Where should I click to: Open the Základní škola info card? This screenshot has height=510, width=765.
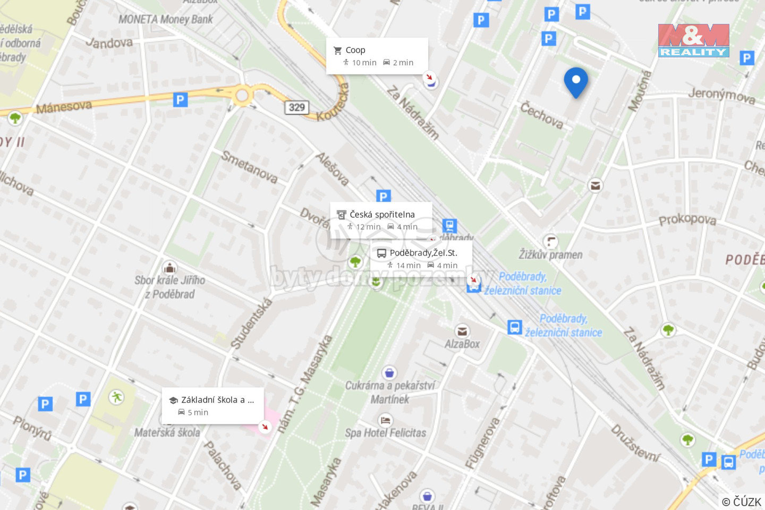(x=212, y=405)
